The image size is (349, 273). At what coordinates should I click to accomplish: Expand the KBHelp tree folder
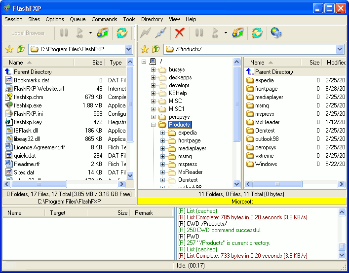(153, 93)
